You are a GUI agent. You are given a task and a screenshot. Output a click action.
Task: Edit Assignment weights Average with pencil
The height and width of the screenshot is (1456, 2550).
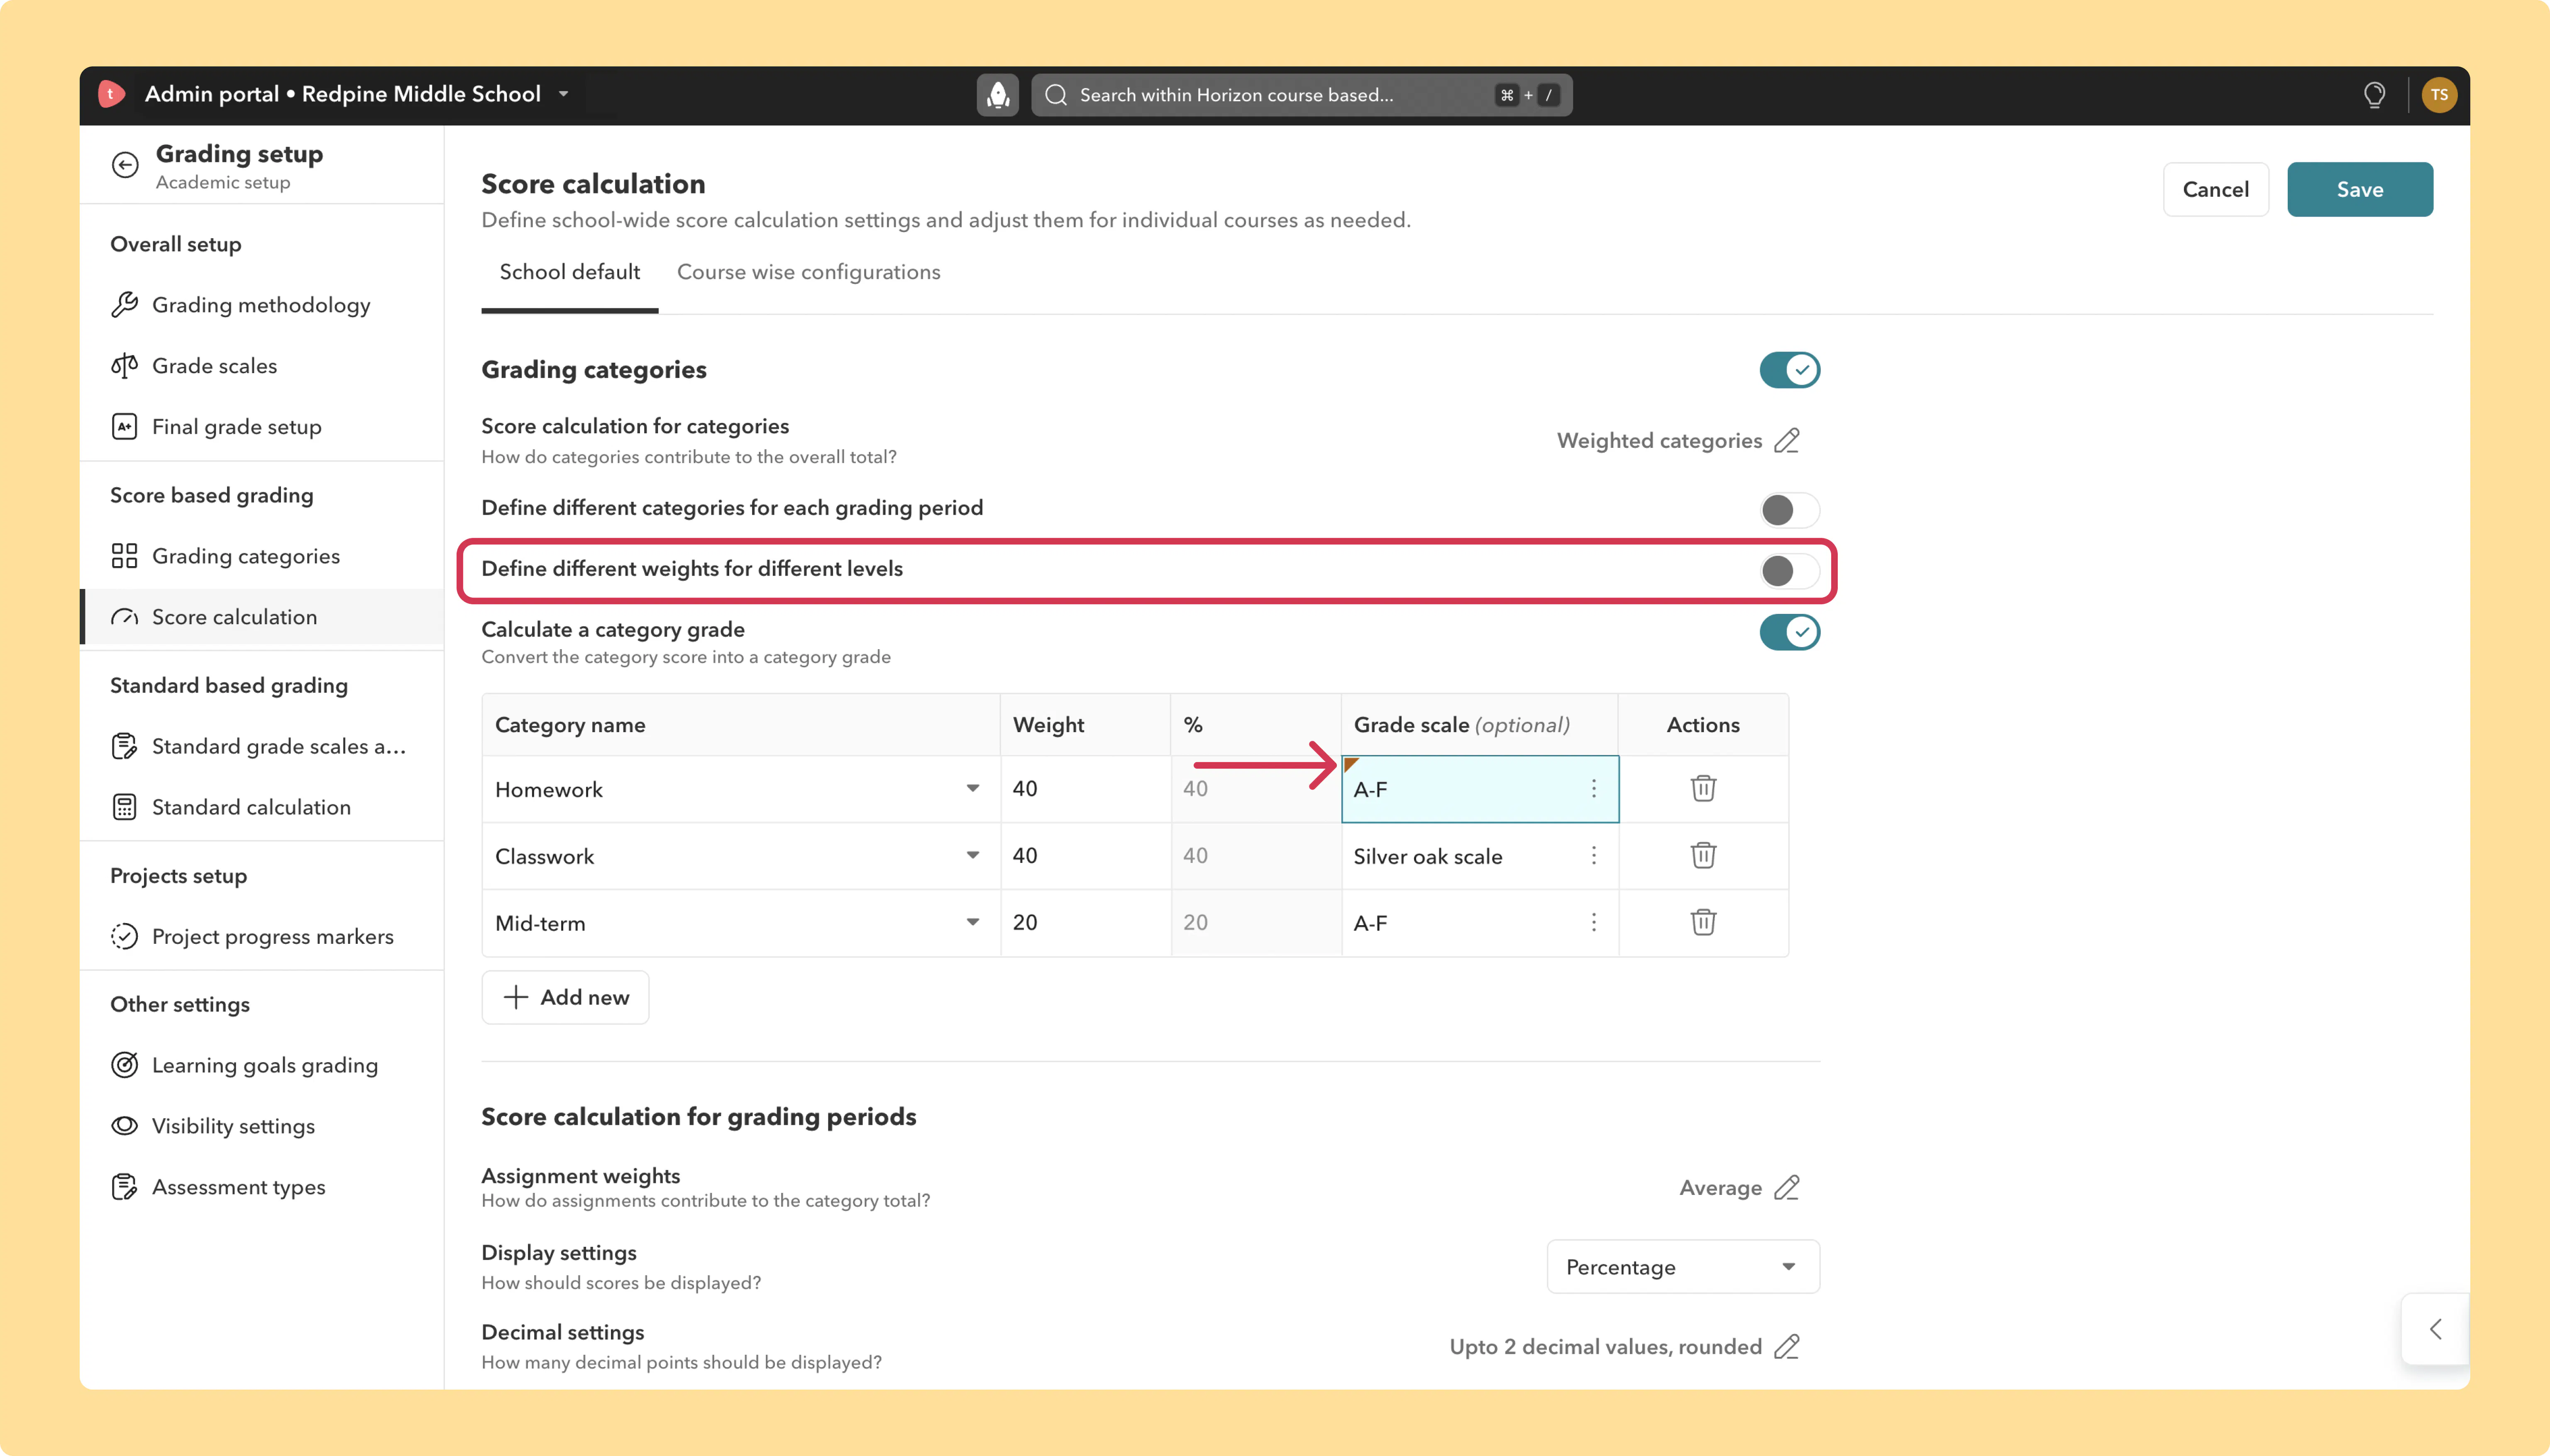click(x=1787, y=1188)
